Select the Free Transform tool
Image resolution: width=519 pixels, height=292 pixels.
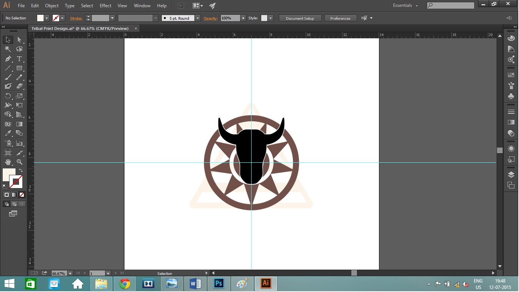[x=19, y=105]
